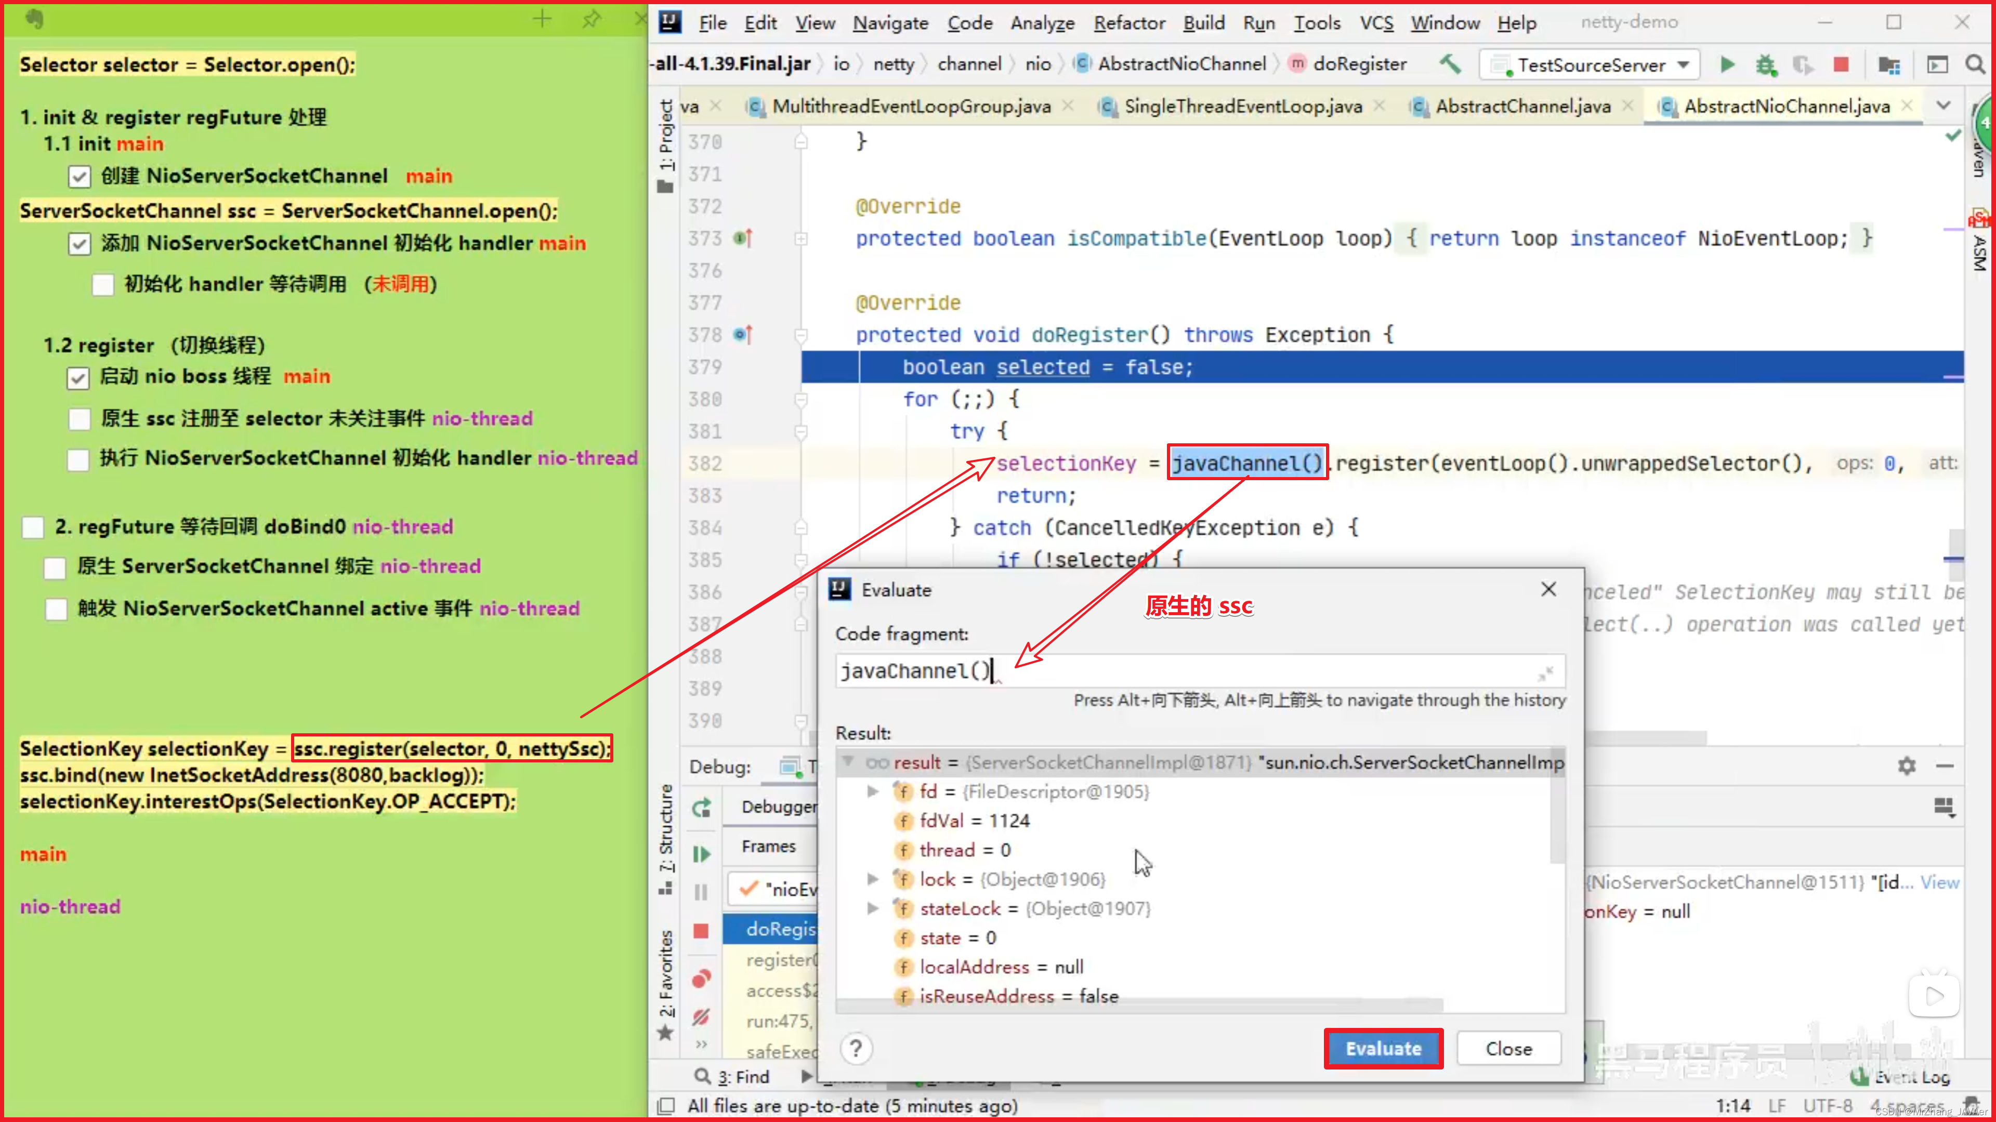Close the Evaluate dialog with X

coord(1548,589)
